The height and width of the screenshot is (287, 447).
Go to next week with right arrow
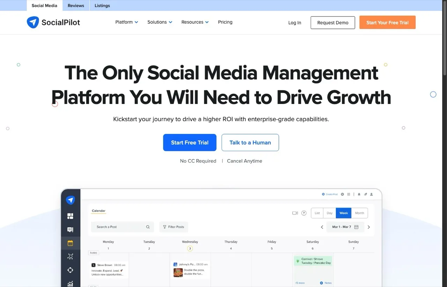[x=369, y=227]
